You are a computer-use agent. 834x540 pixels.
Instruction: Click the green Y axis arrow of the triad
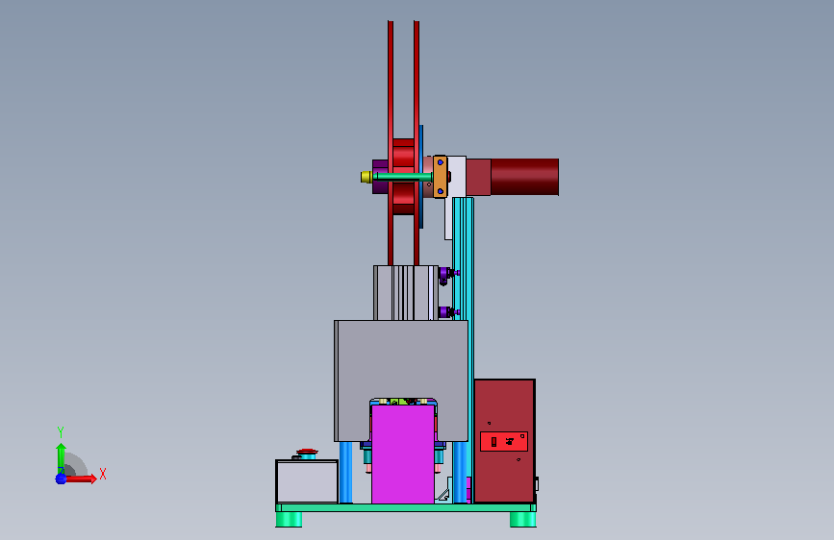62,458
